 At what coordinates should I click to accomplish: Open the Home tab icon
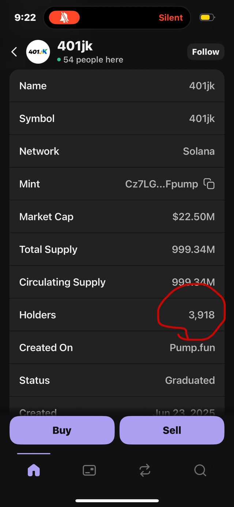coord(34,470)
